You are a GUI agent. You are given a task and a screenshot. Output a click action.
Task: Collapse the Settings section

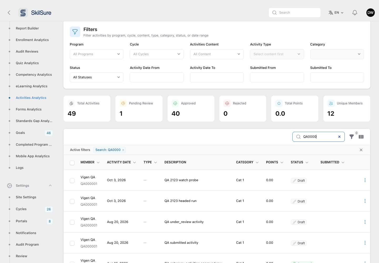coord(50,186)
